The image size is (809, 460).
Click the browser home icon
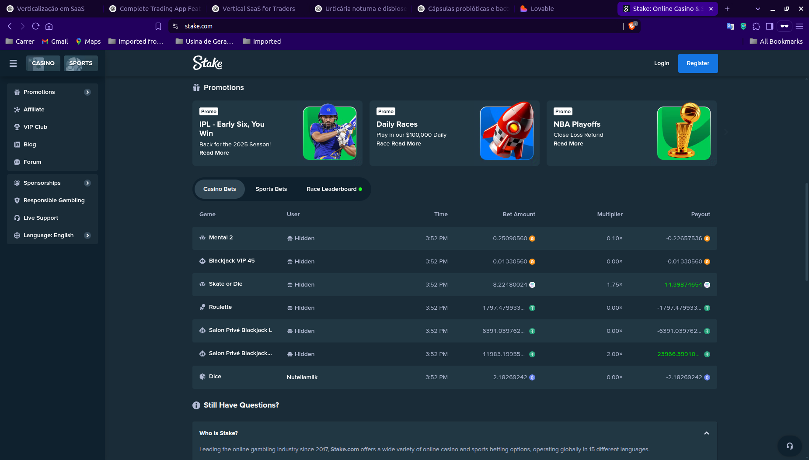click(x=49, y=26)
